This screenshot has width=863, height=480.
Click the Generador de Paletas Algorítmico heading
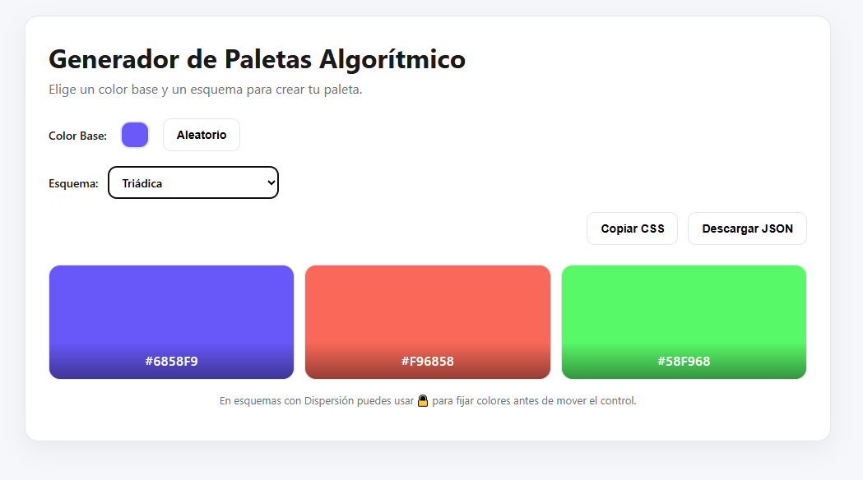[257, 59]
